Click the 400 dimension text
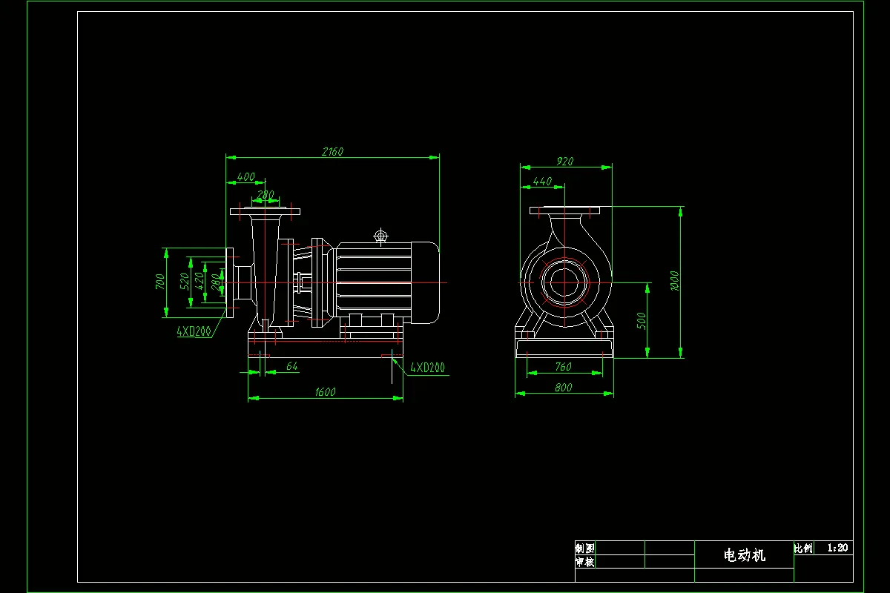This screenshot has height=593, width=890. coord(245,177)
